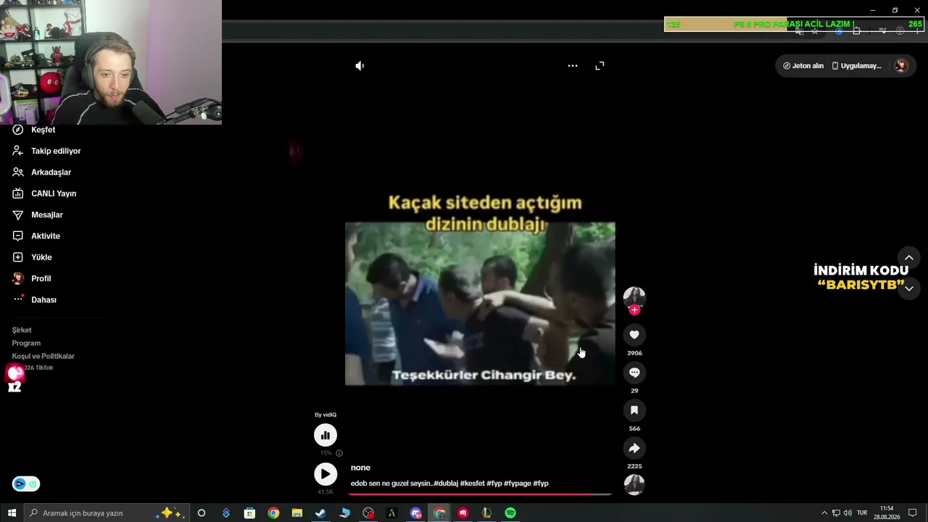Bookmark page with the star icon
The width and height of the screenshot is (928, 522).
point(815,31)
